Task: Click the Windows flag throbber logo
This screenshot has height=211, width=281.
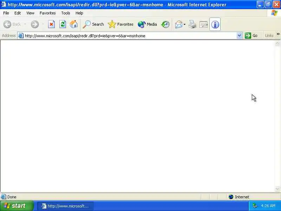Action: 274,13
